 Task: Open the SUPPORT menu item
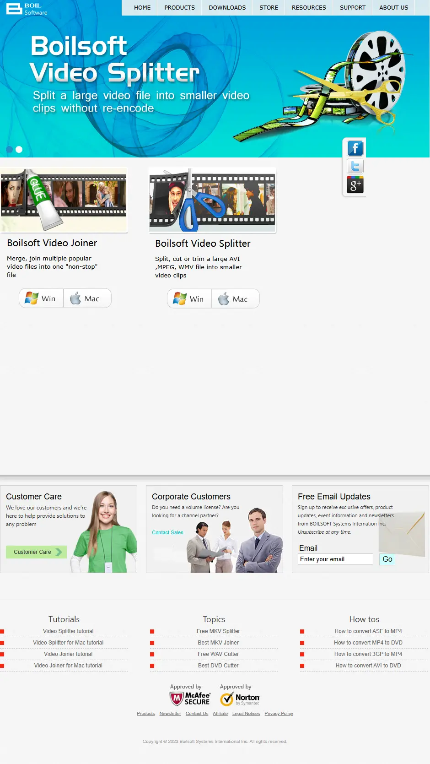point(353,8)
